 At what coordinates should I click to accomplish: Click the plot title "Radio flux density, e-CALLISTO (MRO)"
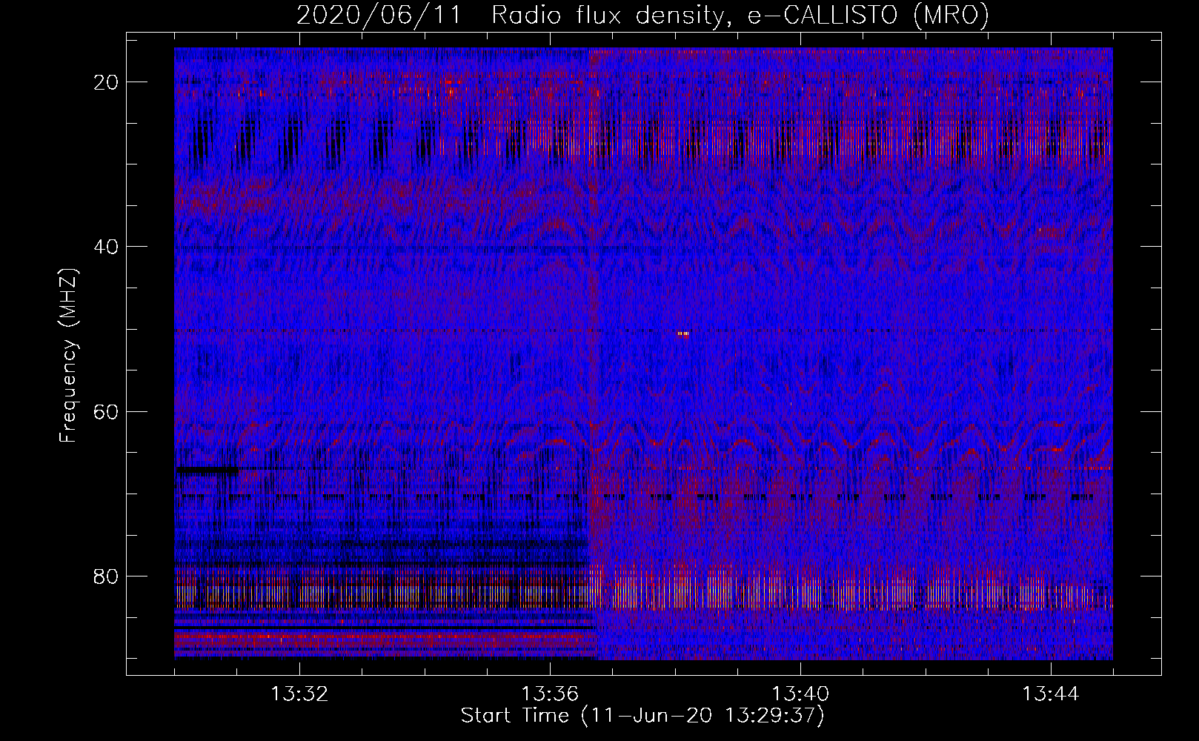(740, 15)
